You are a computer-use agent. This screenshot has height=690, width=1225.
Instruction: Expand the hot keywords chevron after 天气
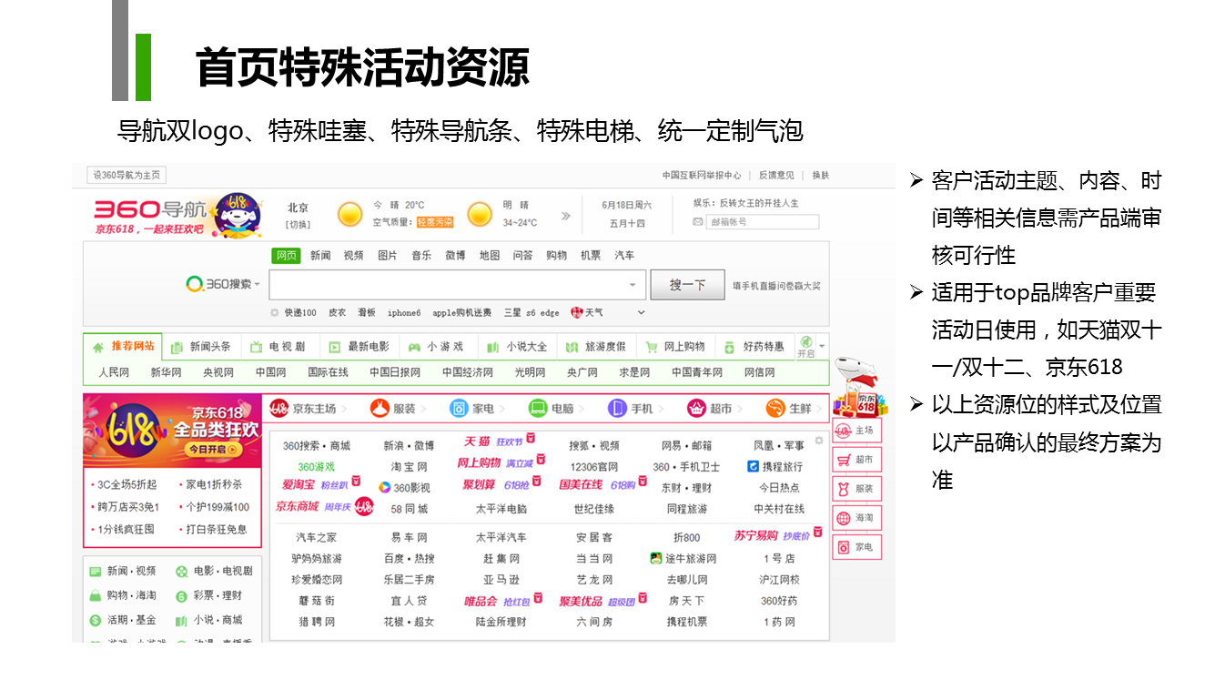click(641, 312)
